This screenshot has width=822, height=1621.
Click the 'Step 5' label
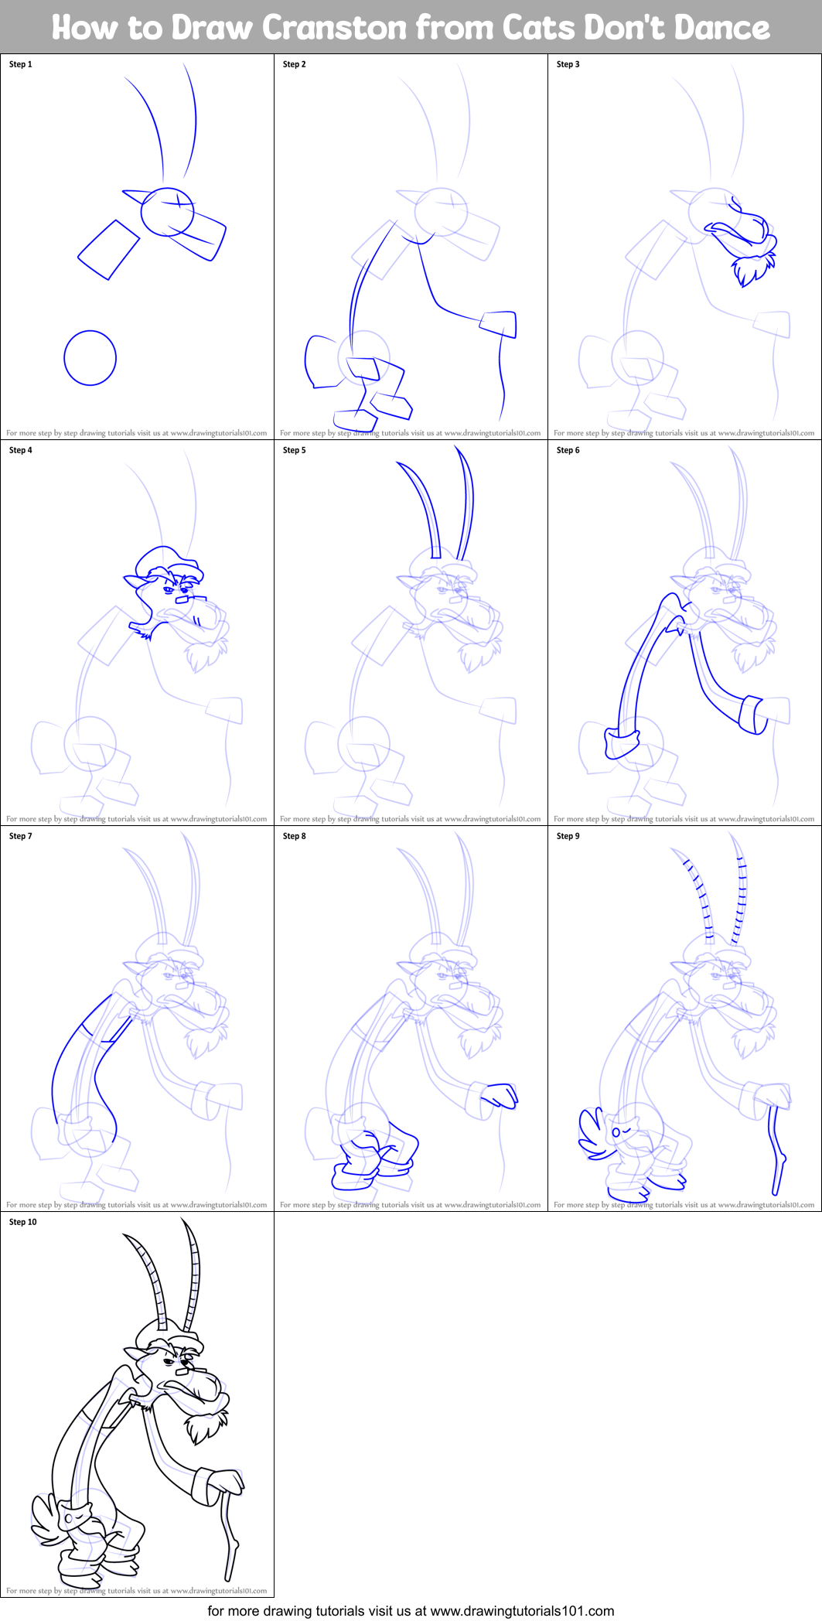click(x=295, y=450)
